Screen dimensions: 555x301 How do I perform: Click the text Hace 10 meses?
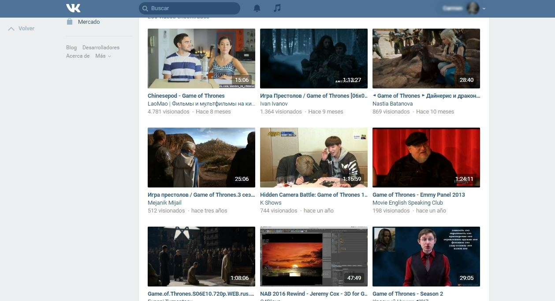pos(435,112)
